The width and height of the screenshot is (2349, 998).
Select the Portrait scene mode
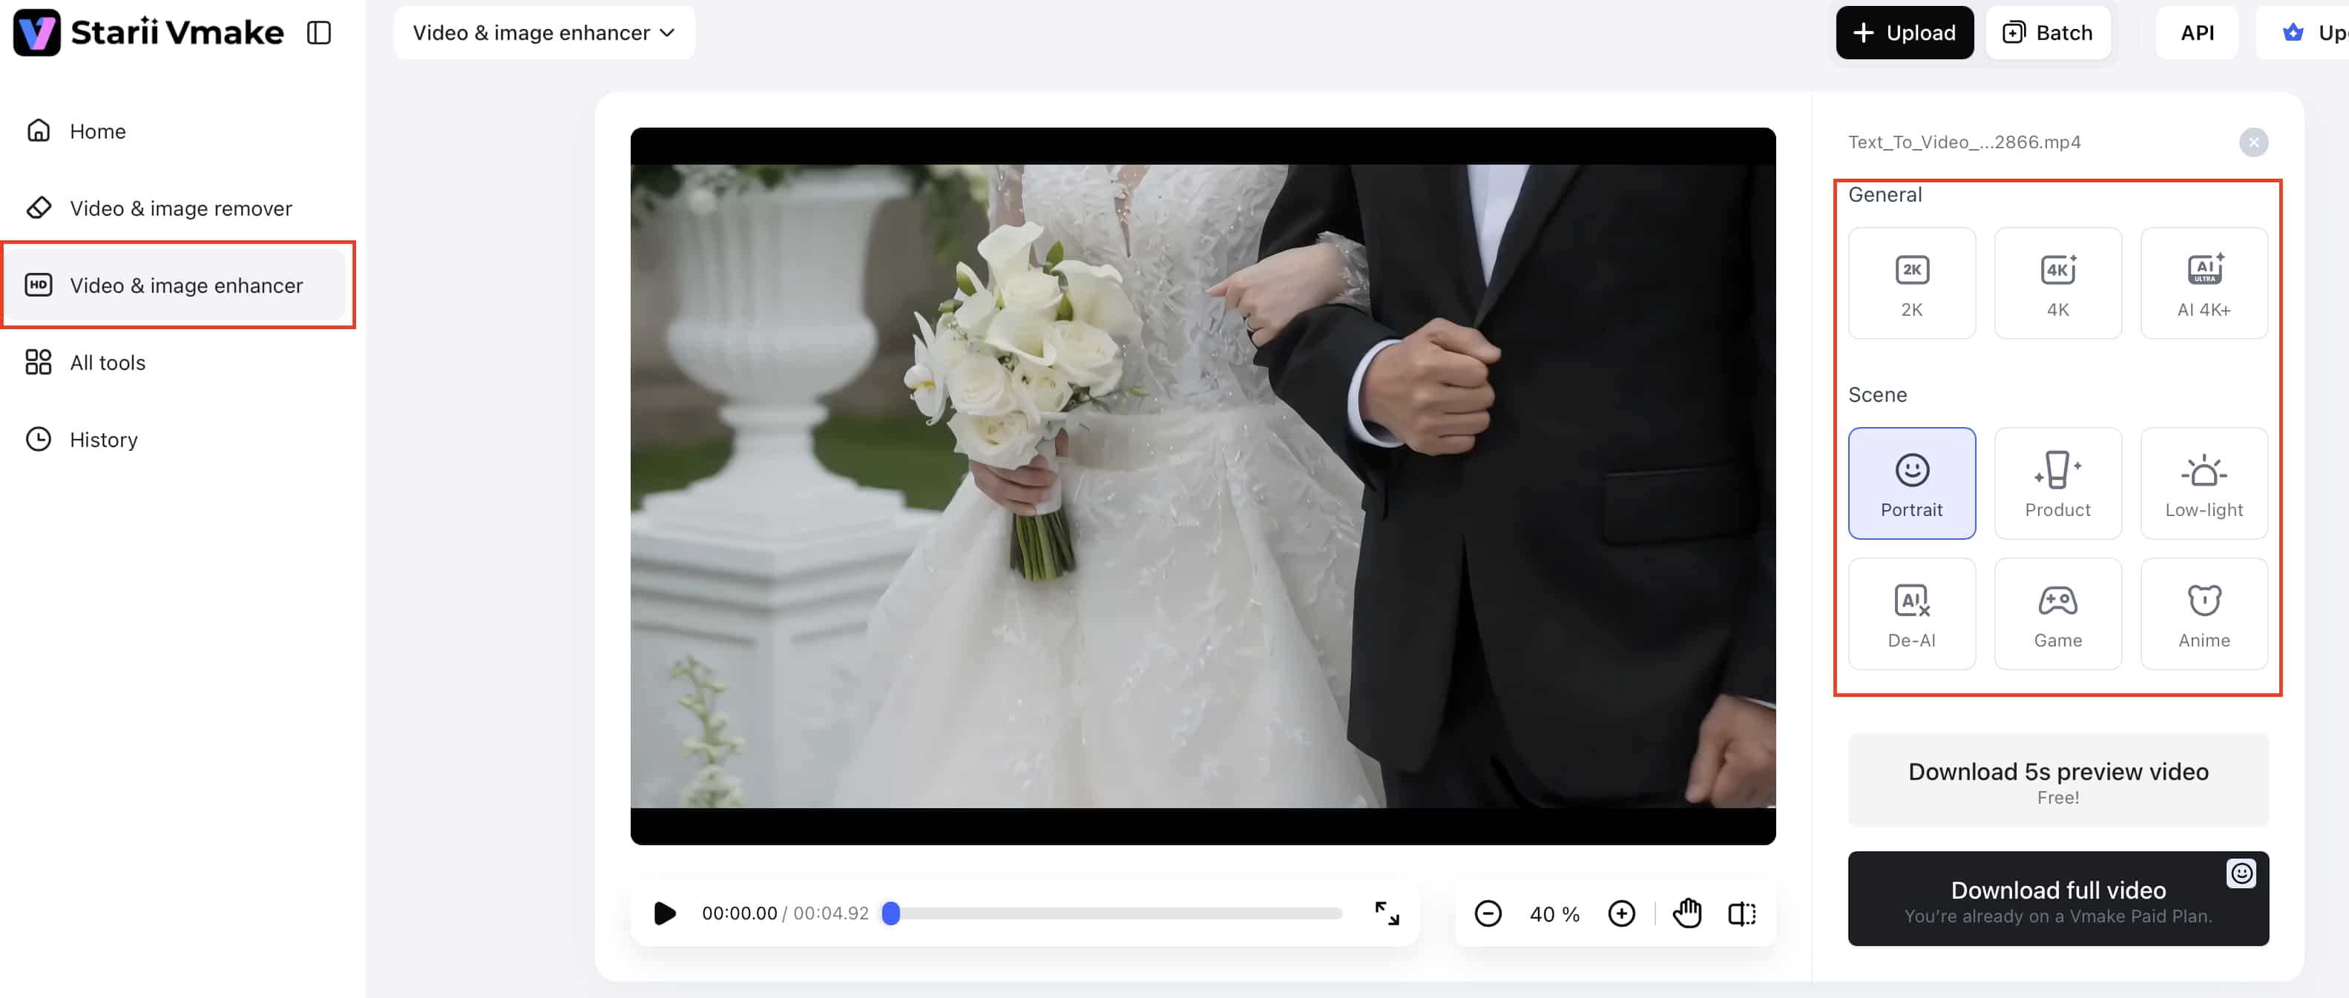coord(1912,483)
